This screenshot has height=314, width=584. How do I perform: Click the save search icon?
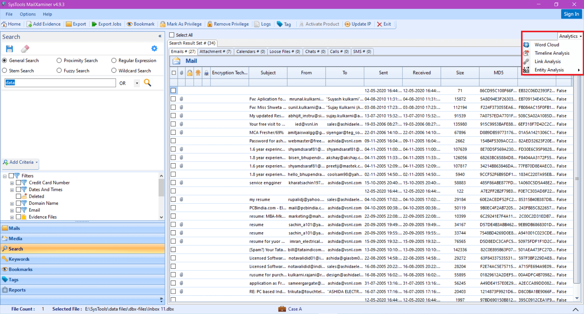(9, 49)
